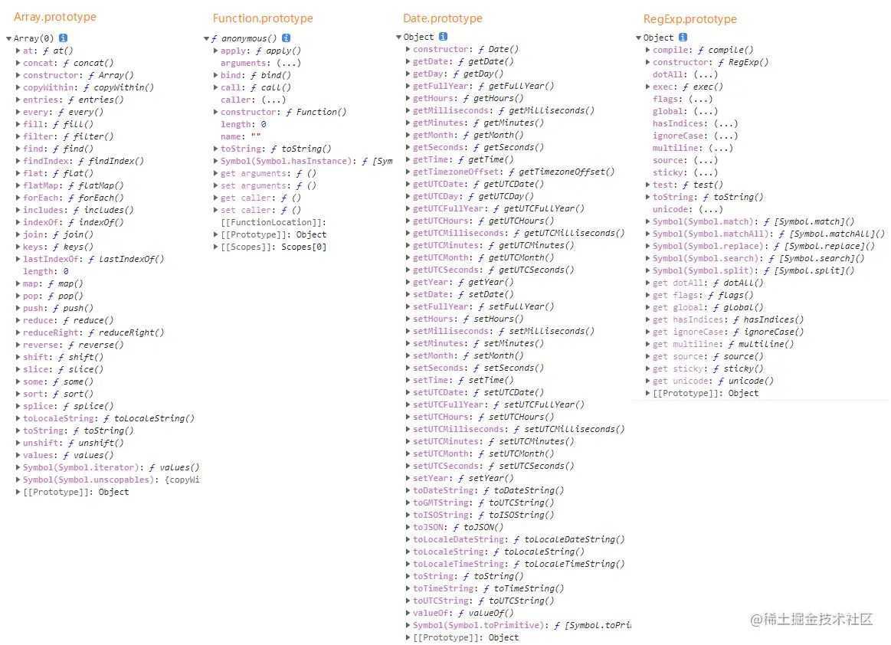Expand the Symbol(Symbol.hasInstance) function entry

tap(216, 161)
